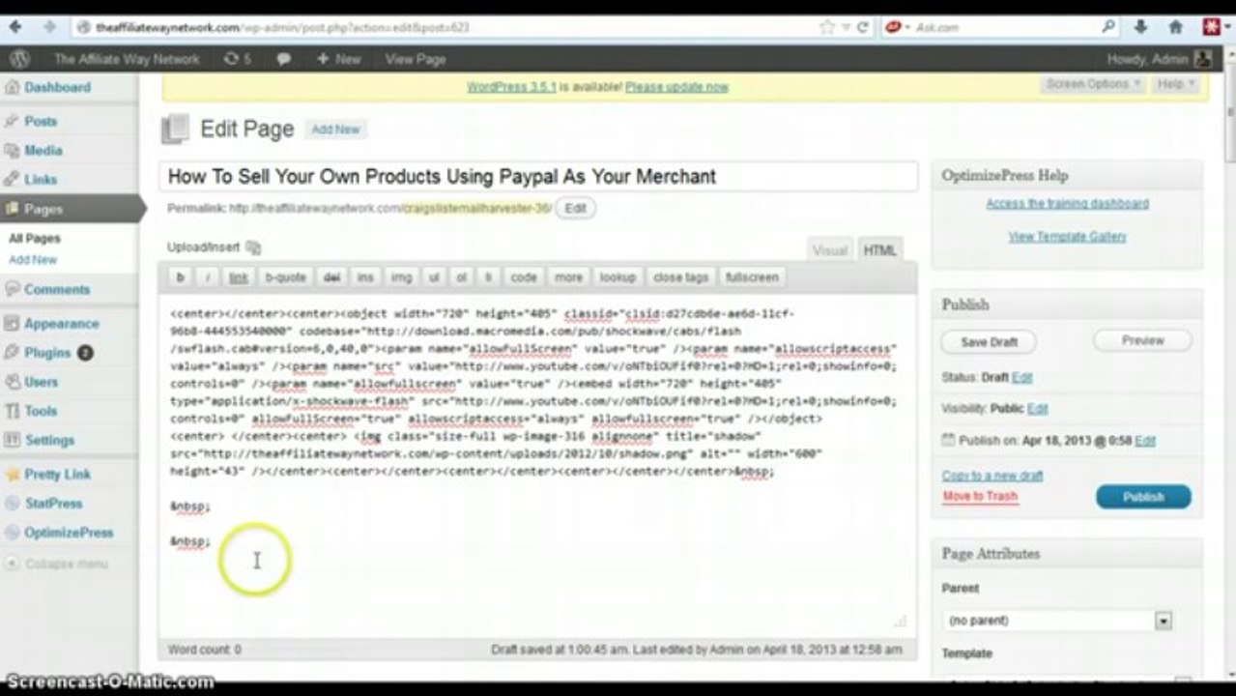
Task: Open Users in the sidebar
Action: click(x=42, y=382)
